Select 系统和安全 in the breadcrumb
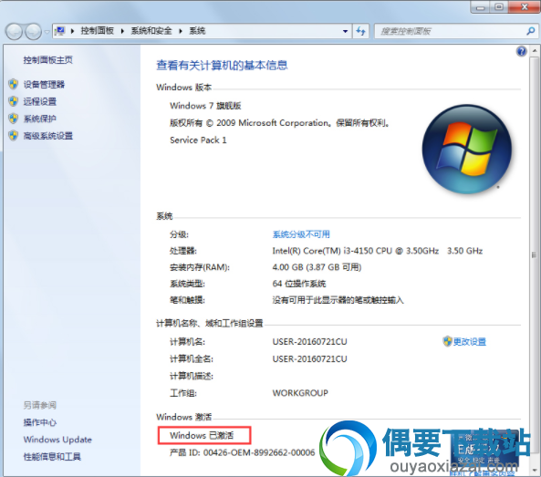Screen dimensions: 541x477 151,31
